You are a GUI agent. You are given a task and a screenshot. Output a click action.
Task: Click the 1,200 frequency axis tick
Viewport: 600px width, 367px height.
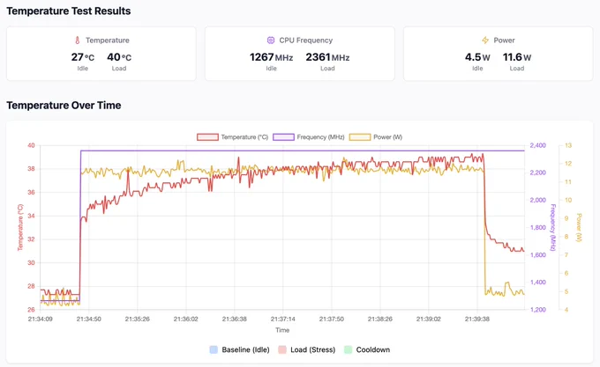537,310
